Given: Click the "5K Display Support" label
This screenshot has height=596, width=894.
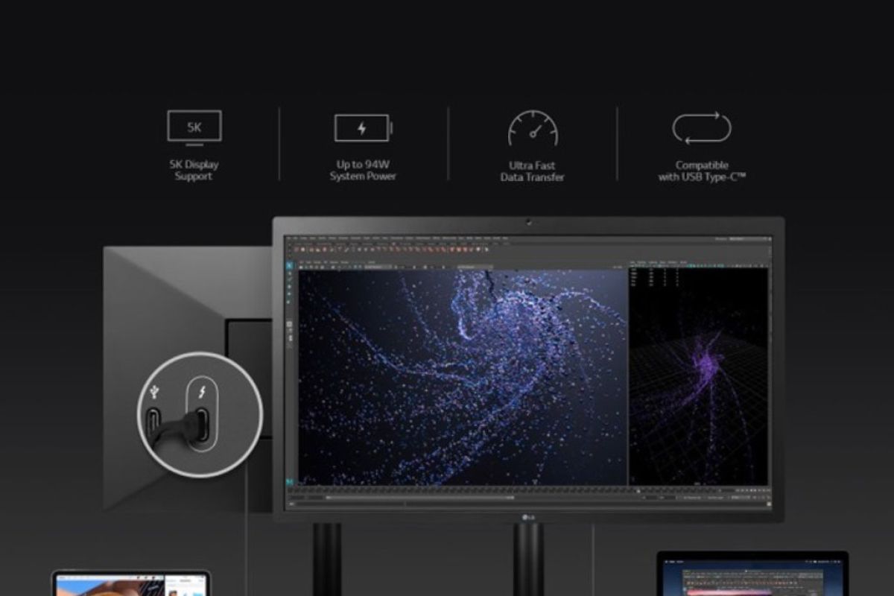Looking at the screenshot, I should click(x=194, y=171).
